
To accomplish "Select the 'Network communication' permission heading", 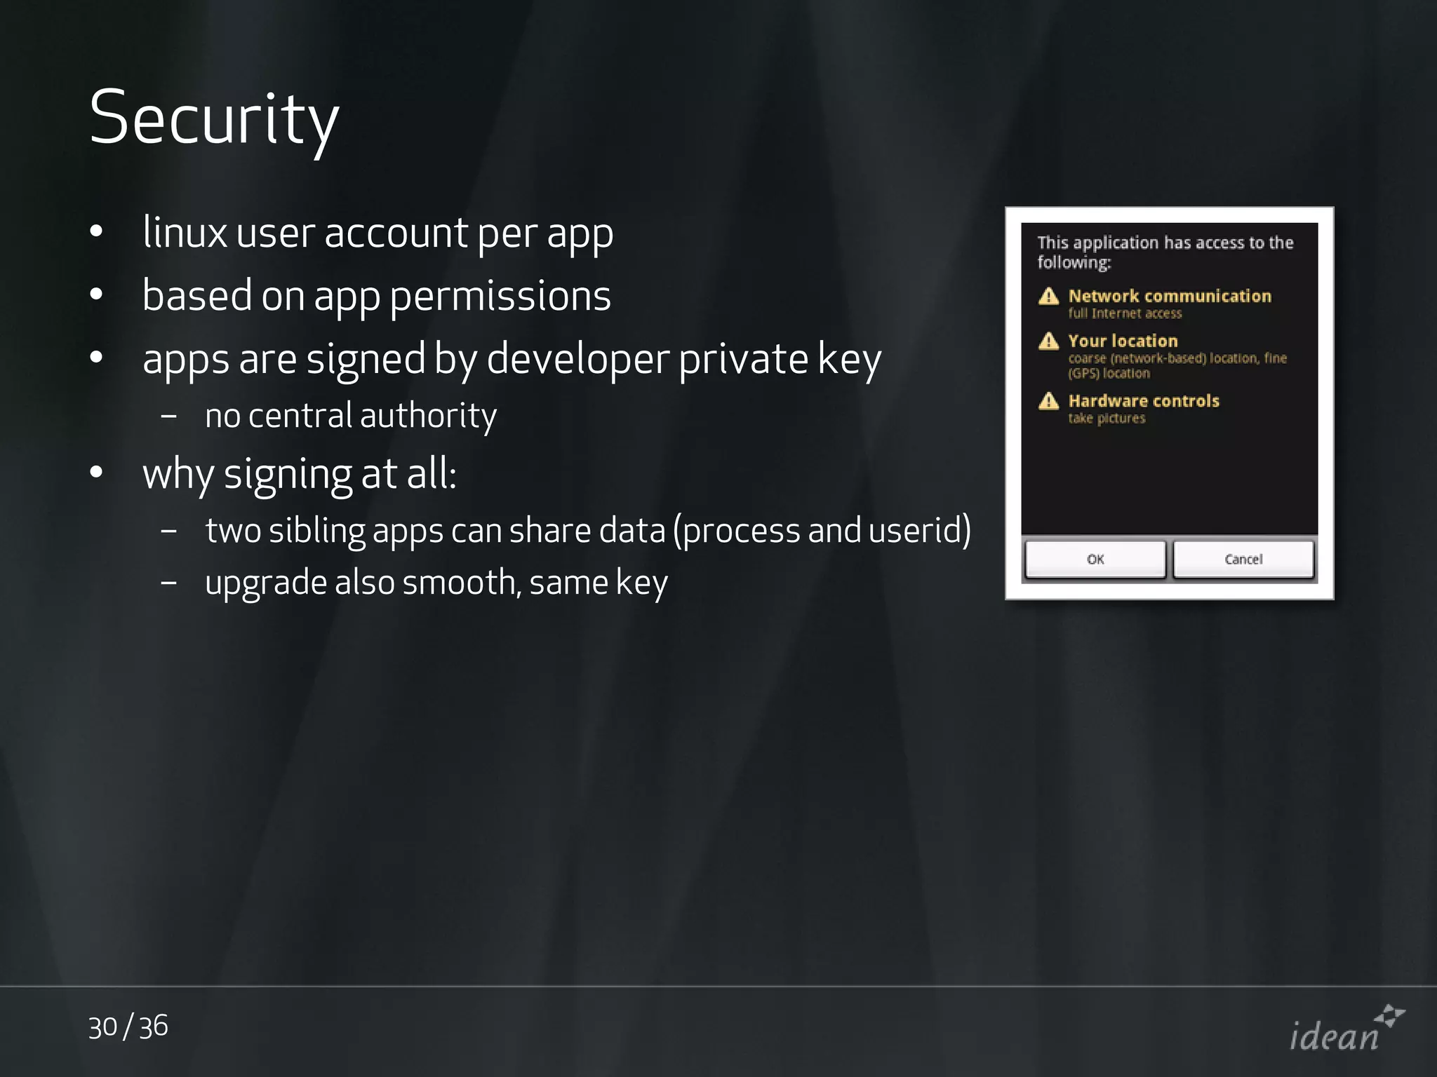I will point(1170,296).
